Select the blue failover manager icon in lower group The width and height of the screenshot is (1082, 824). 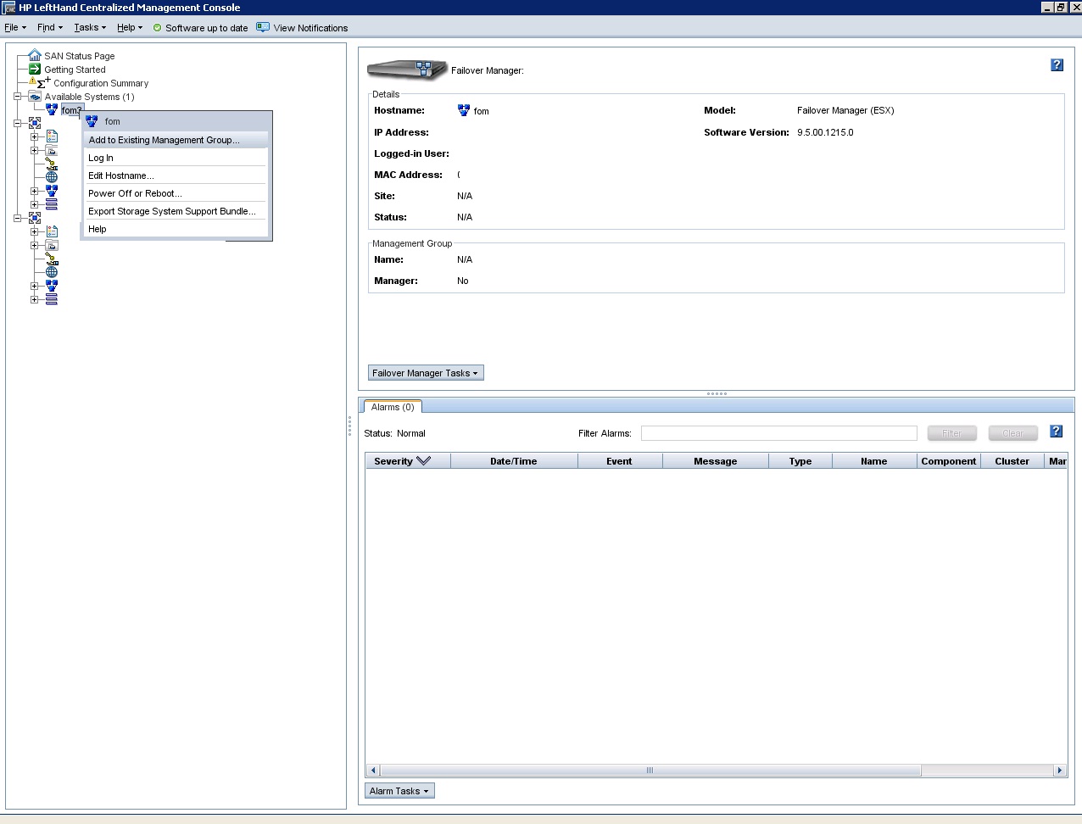pos(52,286)
